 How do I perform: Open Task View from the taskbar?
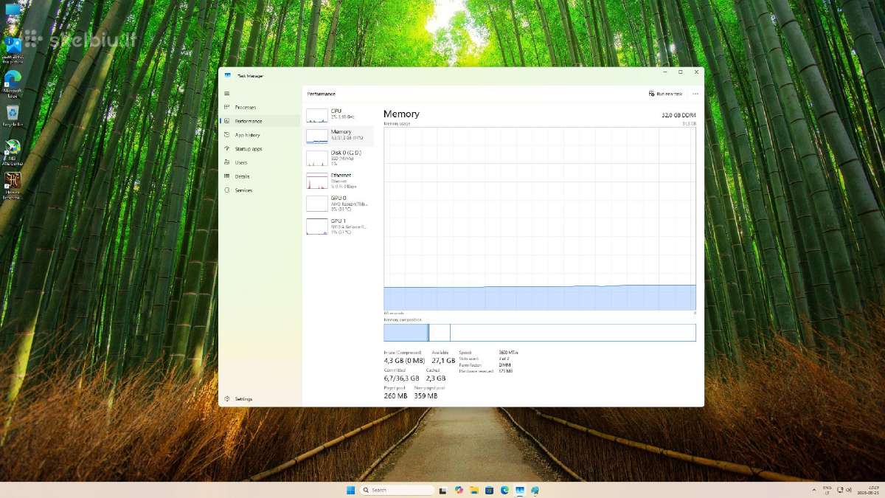tap(443, 490)
